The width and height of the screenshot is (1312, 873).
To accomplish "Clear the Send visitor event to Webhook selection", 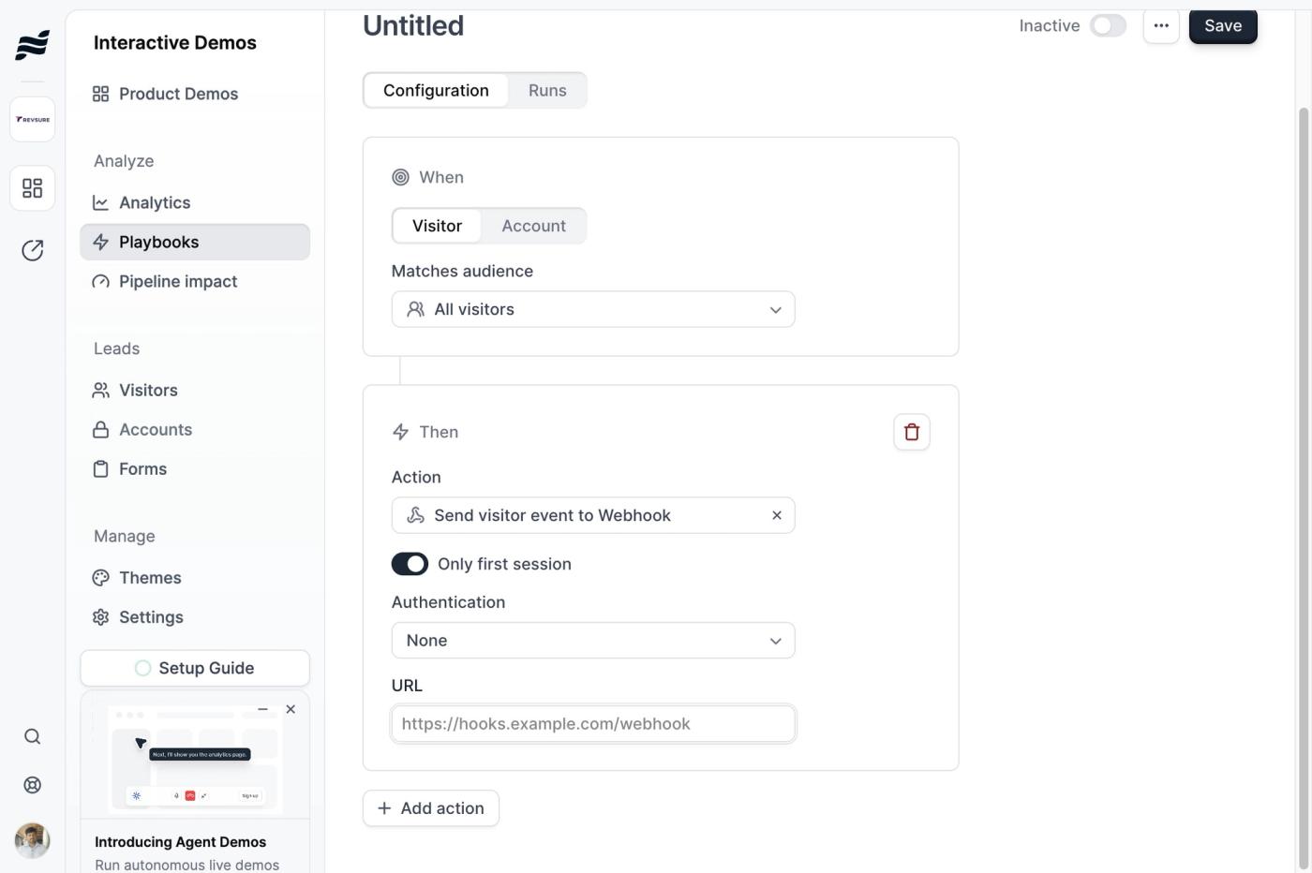I will point(776,515).
